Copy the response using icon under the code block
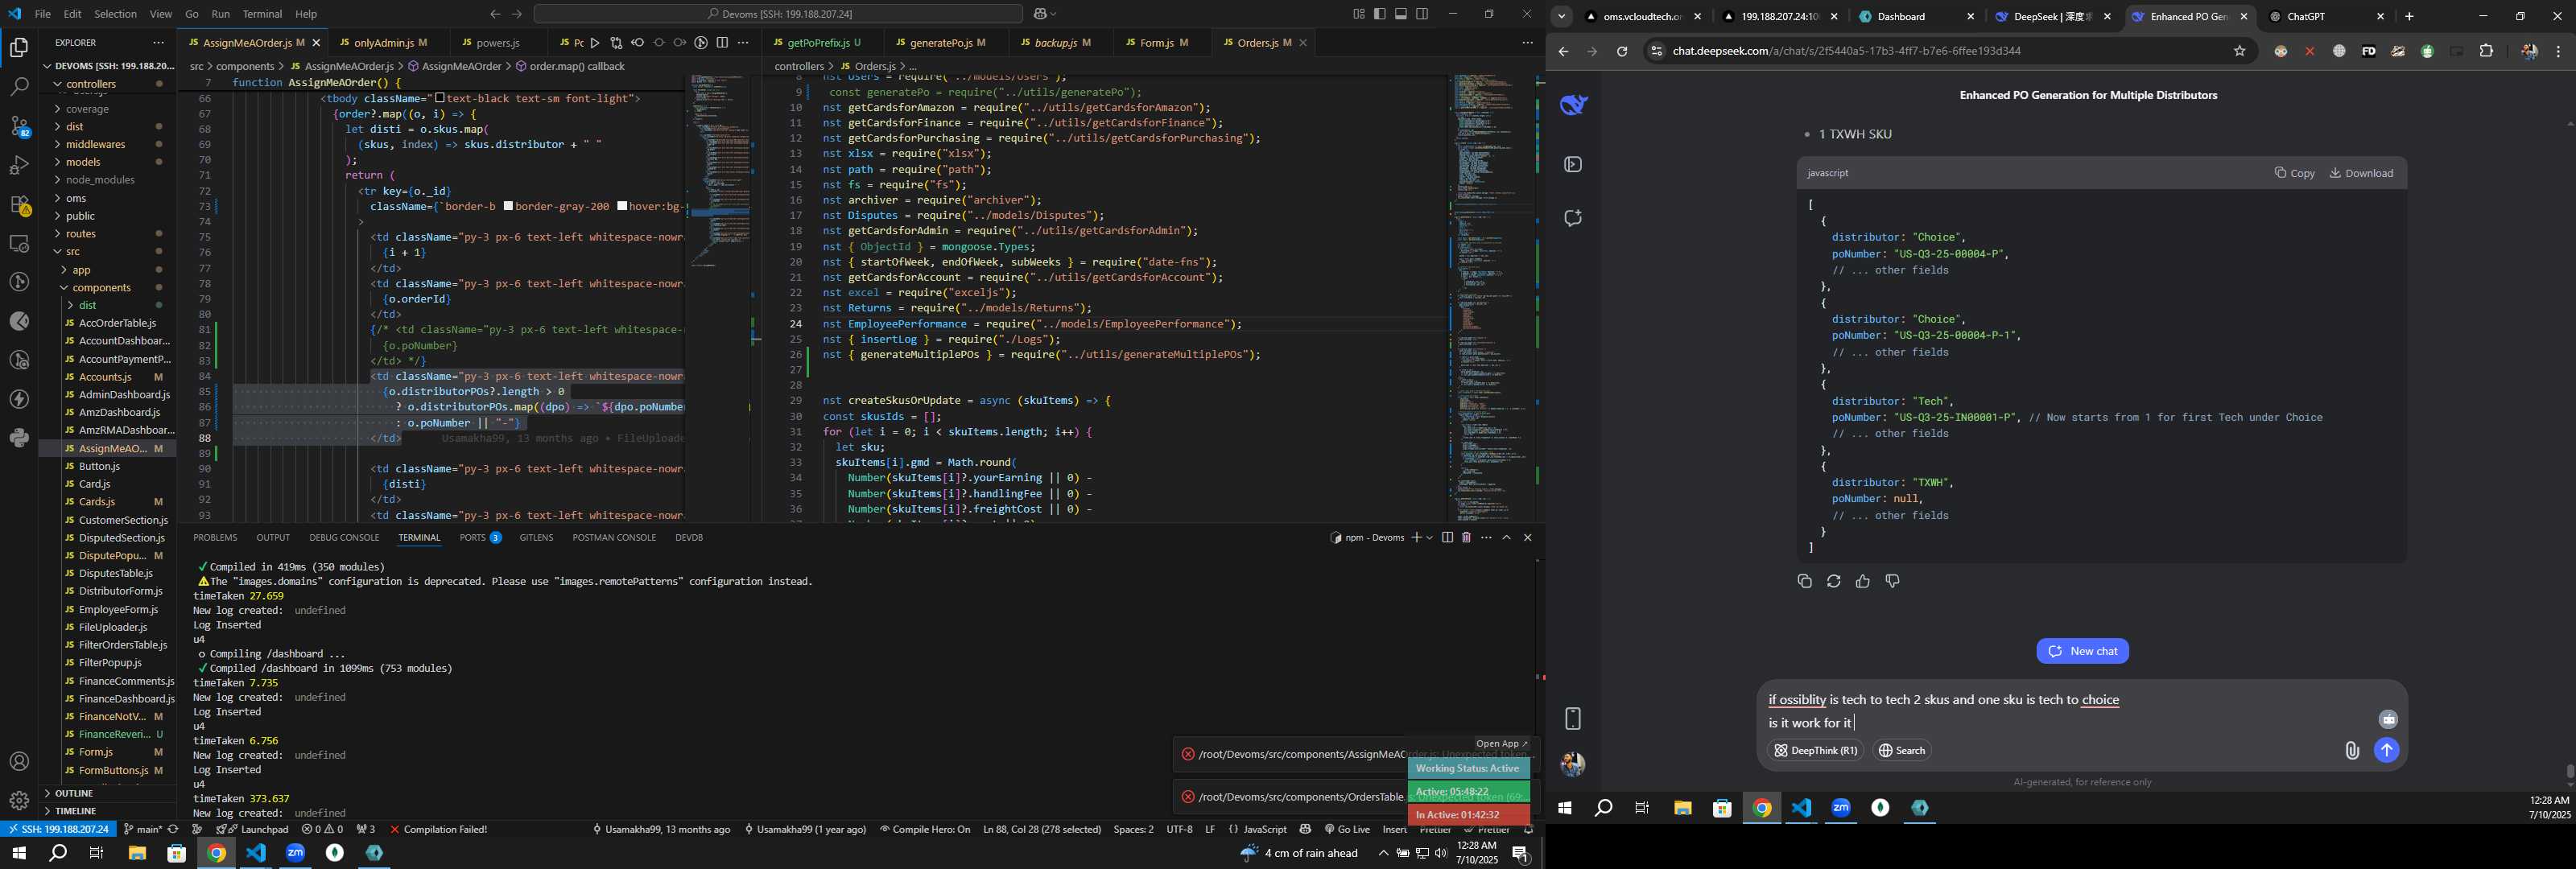2576x869 pixels. tap(1804, 581)
